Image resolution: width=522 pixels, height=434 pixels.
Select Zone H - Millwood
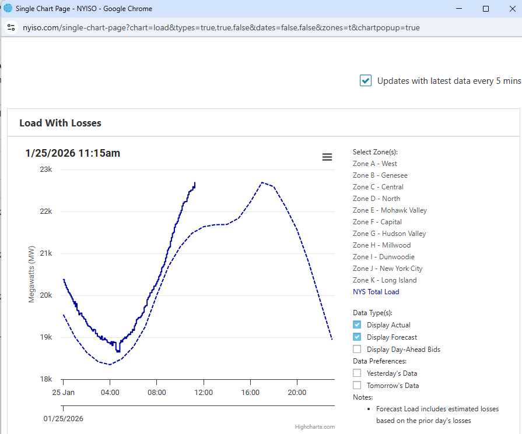click(x=382, y=245)
